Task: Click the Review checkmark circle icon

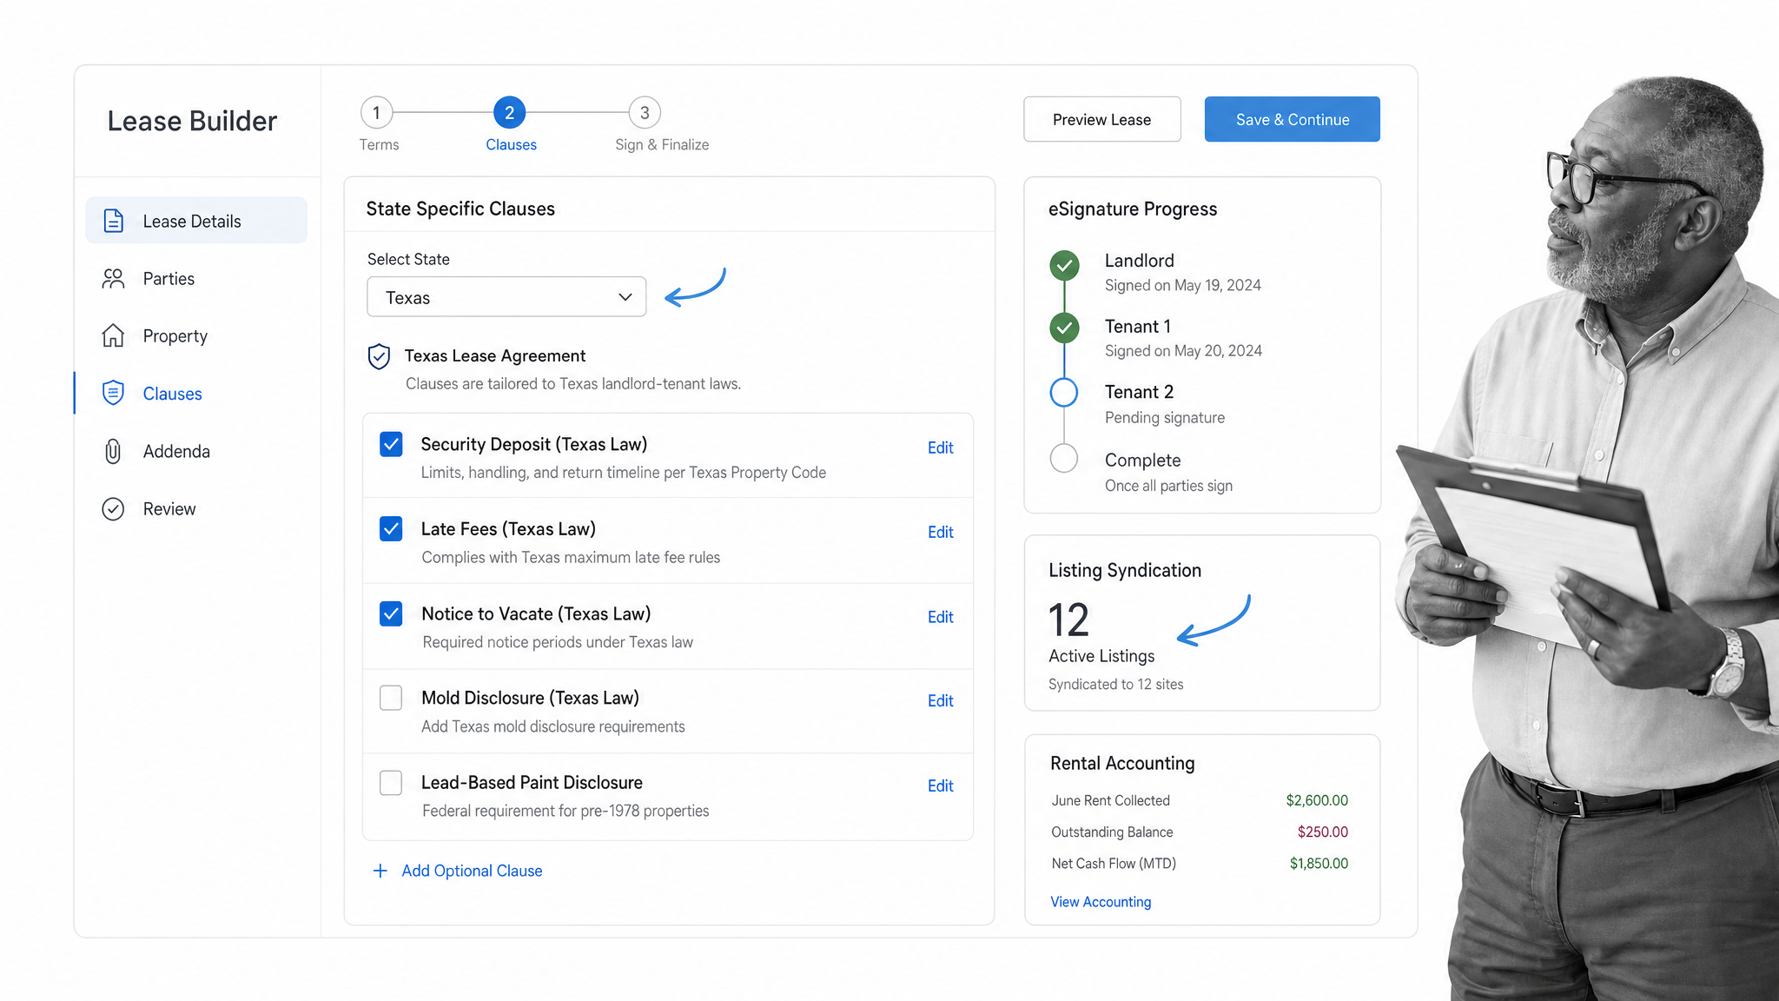Action: pyautogui.click(x=113, y=509)
